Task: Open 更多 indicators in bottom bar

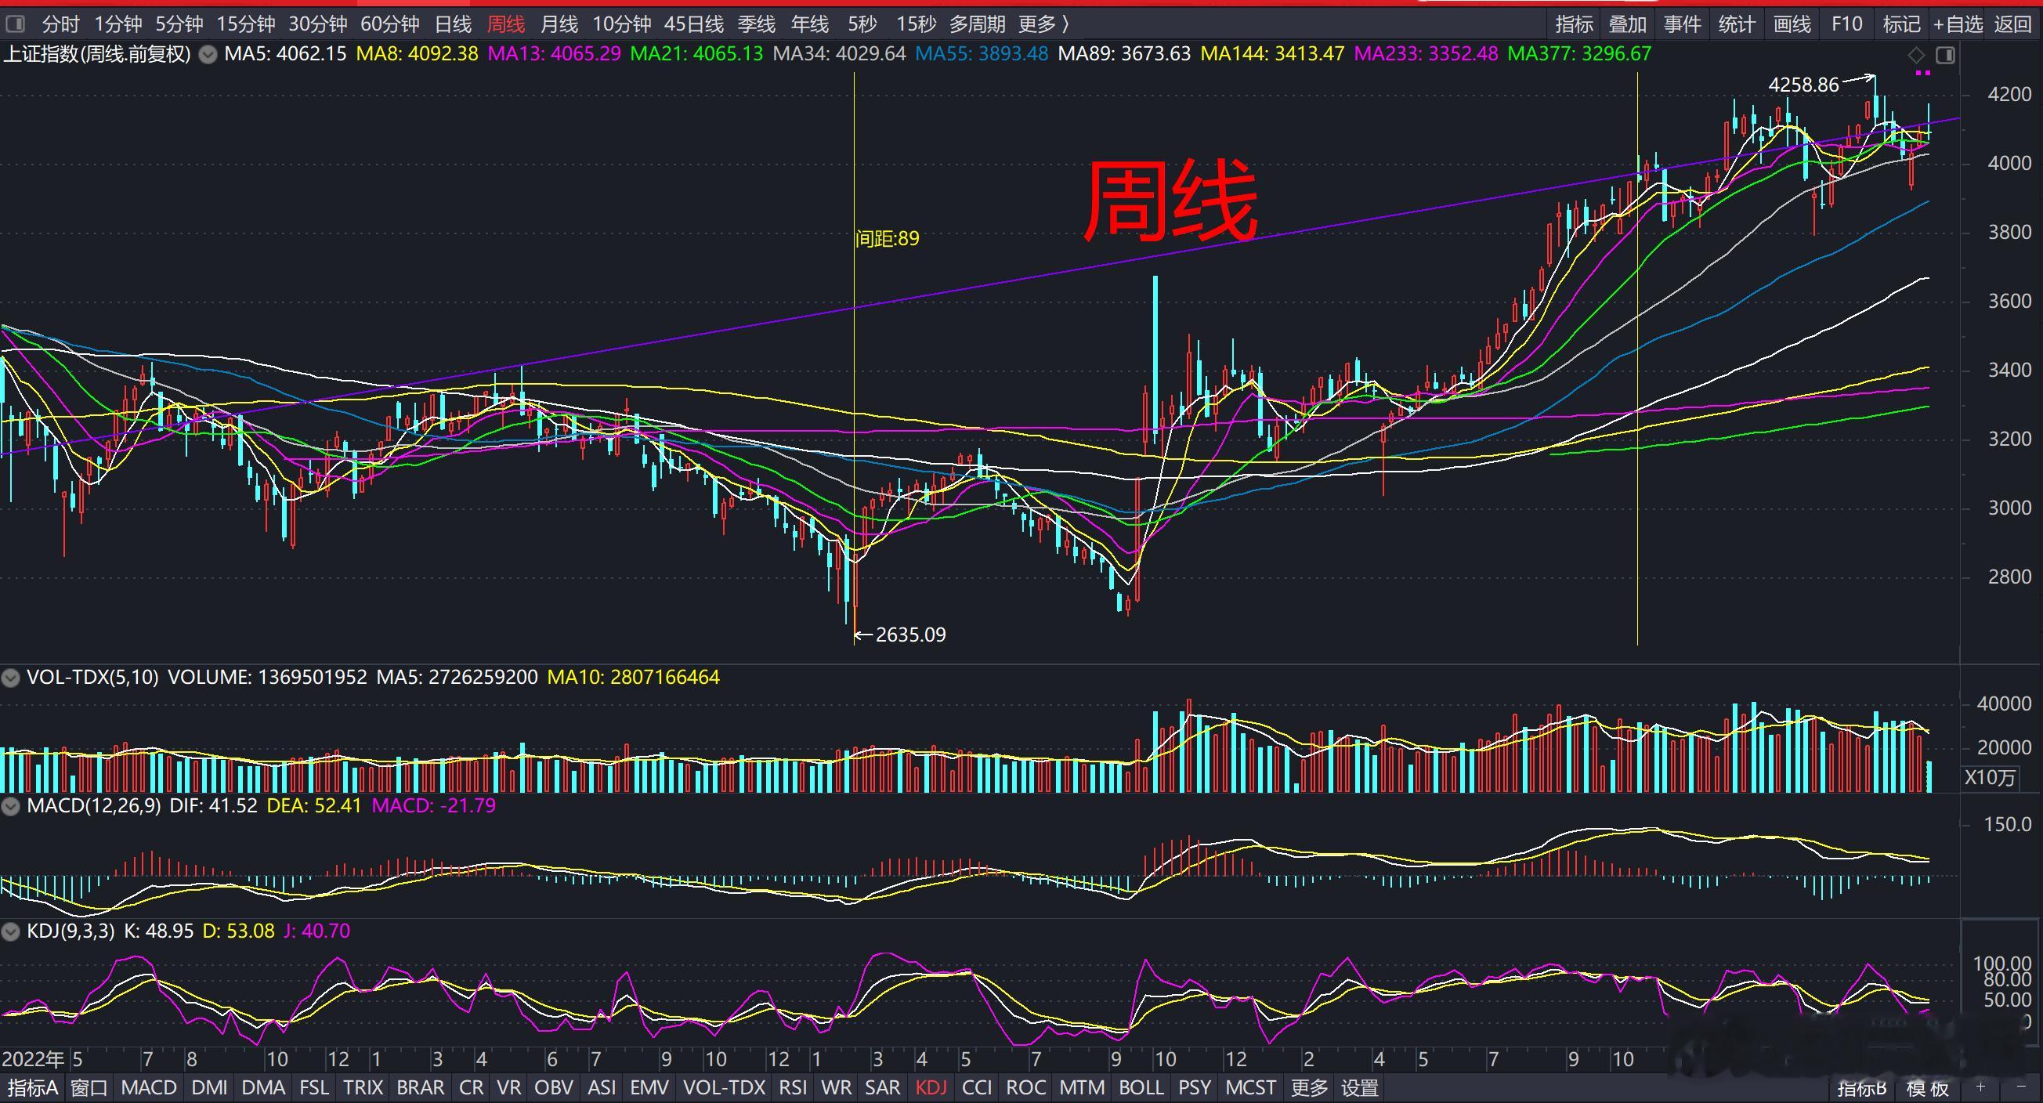Action: [x=1308, y=1088]
